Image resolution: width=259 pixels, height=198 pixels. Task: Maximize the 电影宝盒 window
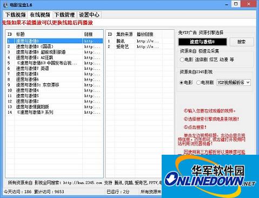coord(236,4)
